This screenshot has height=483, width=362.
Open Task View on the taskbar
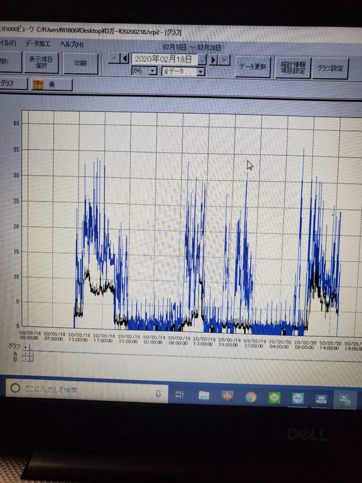pos(180,395)
